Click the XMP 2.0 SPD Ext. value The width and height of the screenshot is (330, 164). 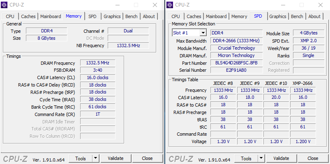(x=309, y=41)
